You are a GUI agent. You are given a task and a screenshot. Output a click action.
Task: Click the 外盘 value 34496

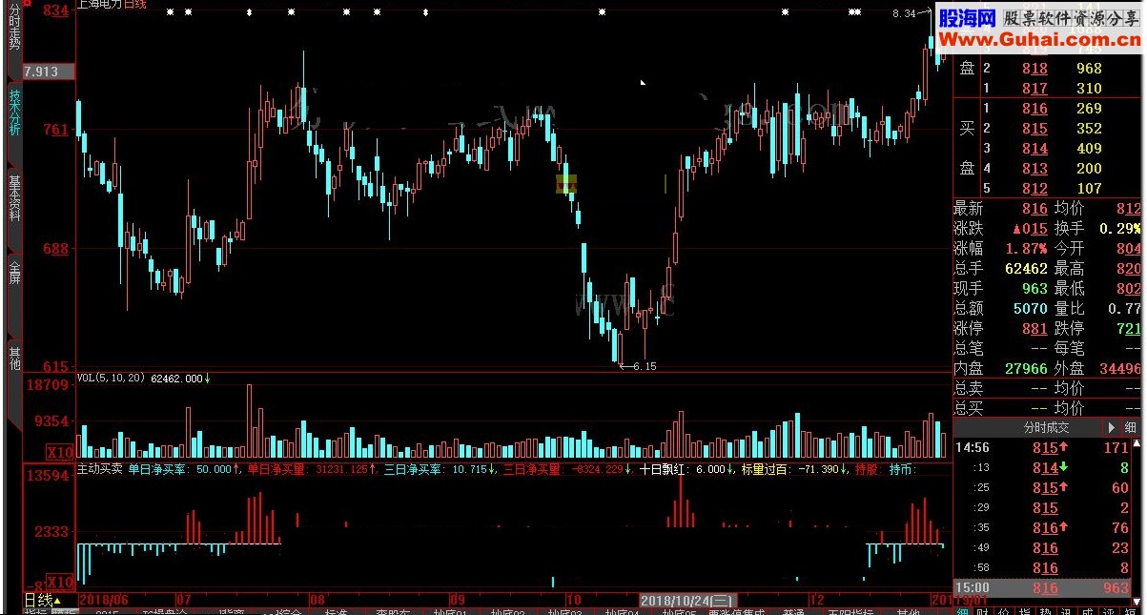click(x=1119, y=369)
